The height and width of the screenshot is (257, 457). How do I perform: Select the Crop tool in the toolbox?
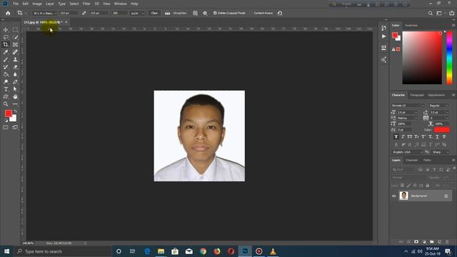tap(6, 44)
